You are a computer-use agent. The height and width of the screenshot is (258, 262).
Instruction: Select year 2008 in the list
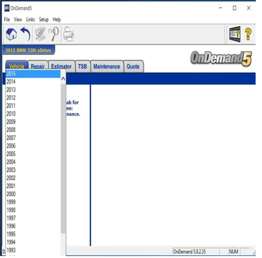coord(33,130)
